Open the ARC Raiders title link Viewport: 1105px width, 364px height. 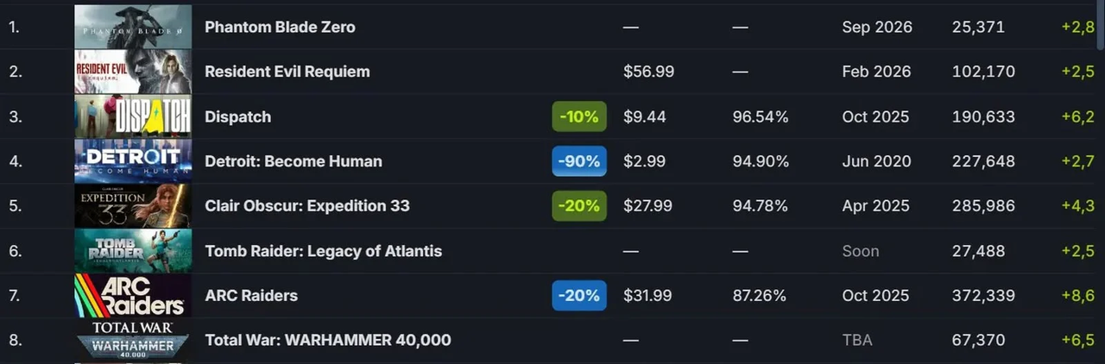[250, 296]
